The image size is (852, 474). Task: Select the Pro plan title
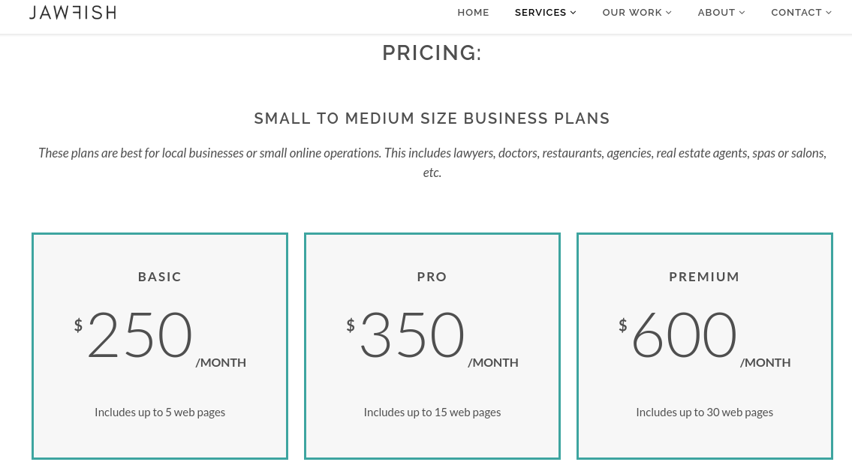[432, 277]
